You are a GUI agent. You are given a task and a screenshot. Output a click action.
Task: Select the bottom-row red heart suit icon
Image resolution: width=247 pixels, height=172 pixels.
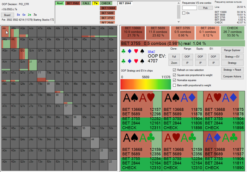(x=136, y=61)
